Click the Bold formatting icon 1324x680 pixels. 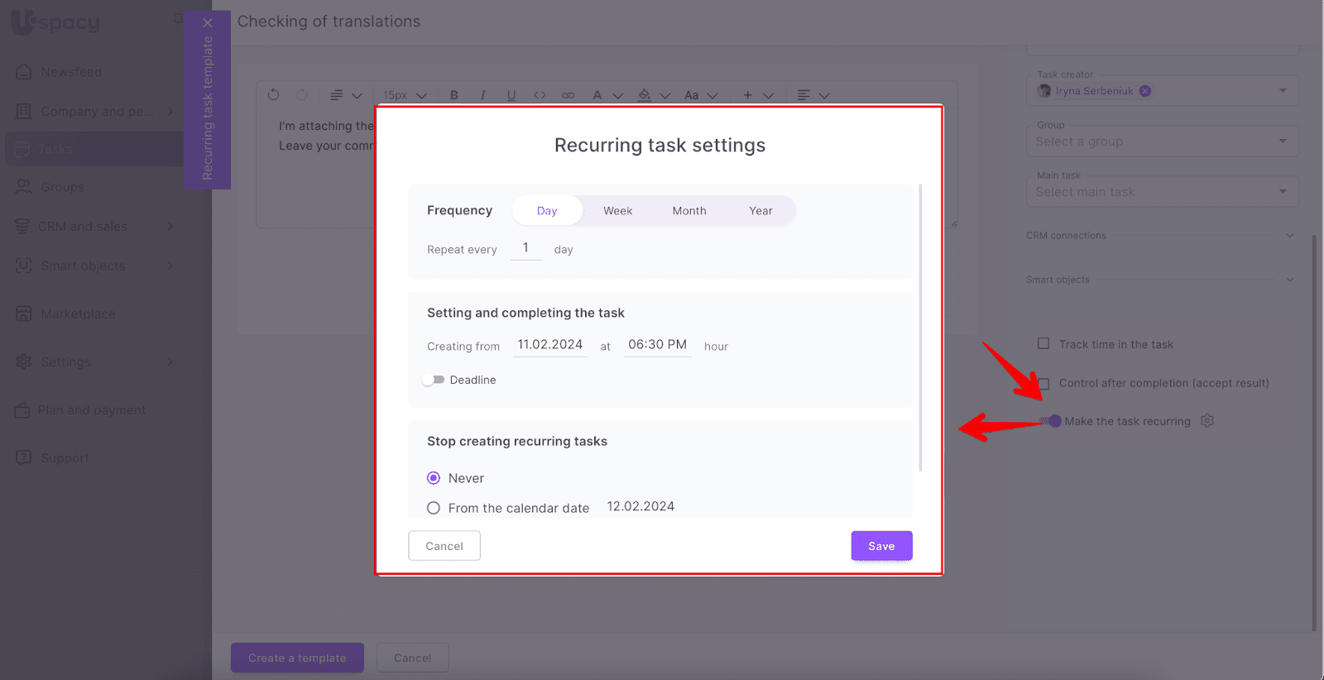(454, 95)
